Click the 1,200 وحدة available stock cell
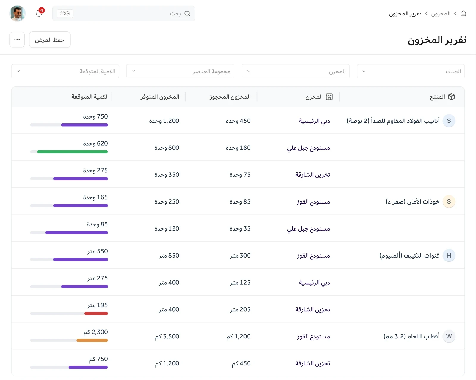The image size is (476, 380). click(164, 121)
